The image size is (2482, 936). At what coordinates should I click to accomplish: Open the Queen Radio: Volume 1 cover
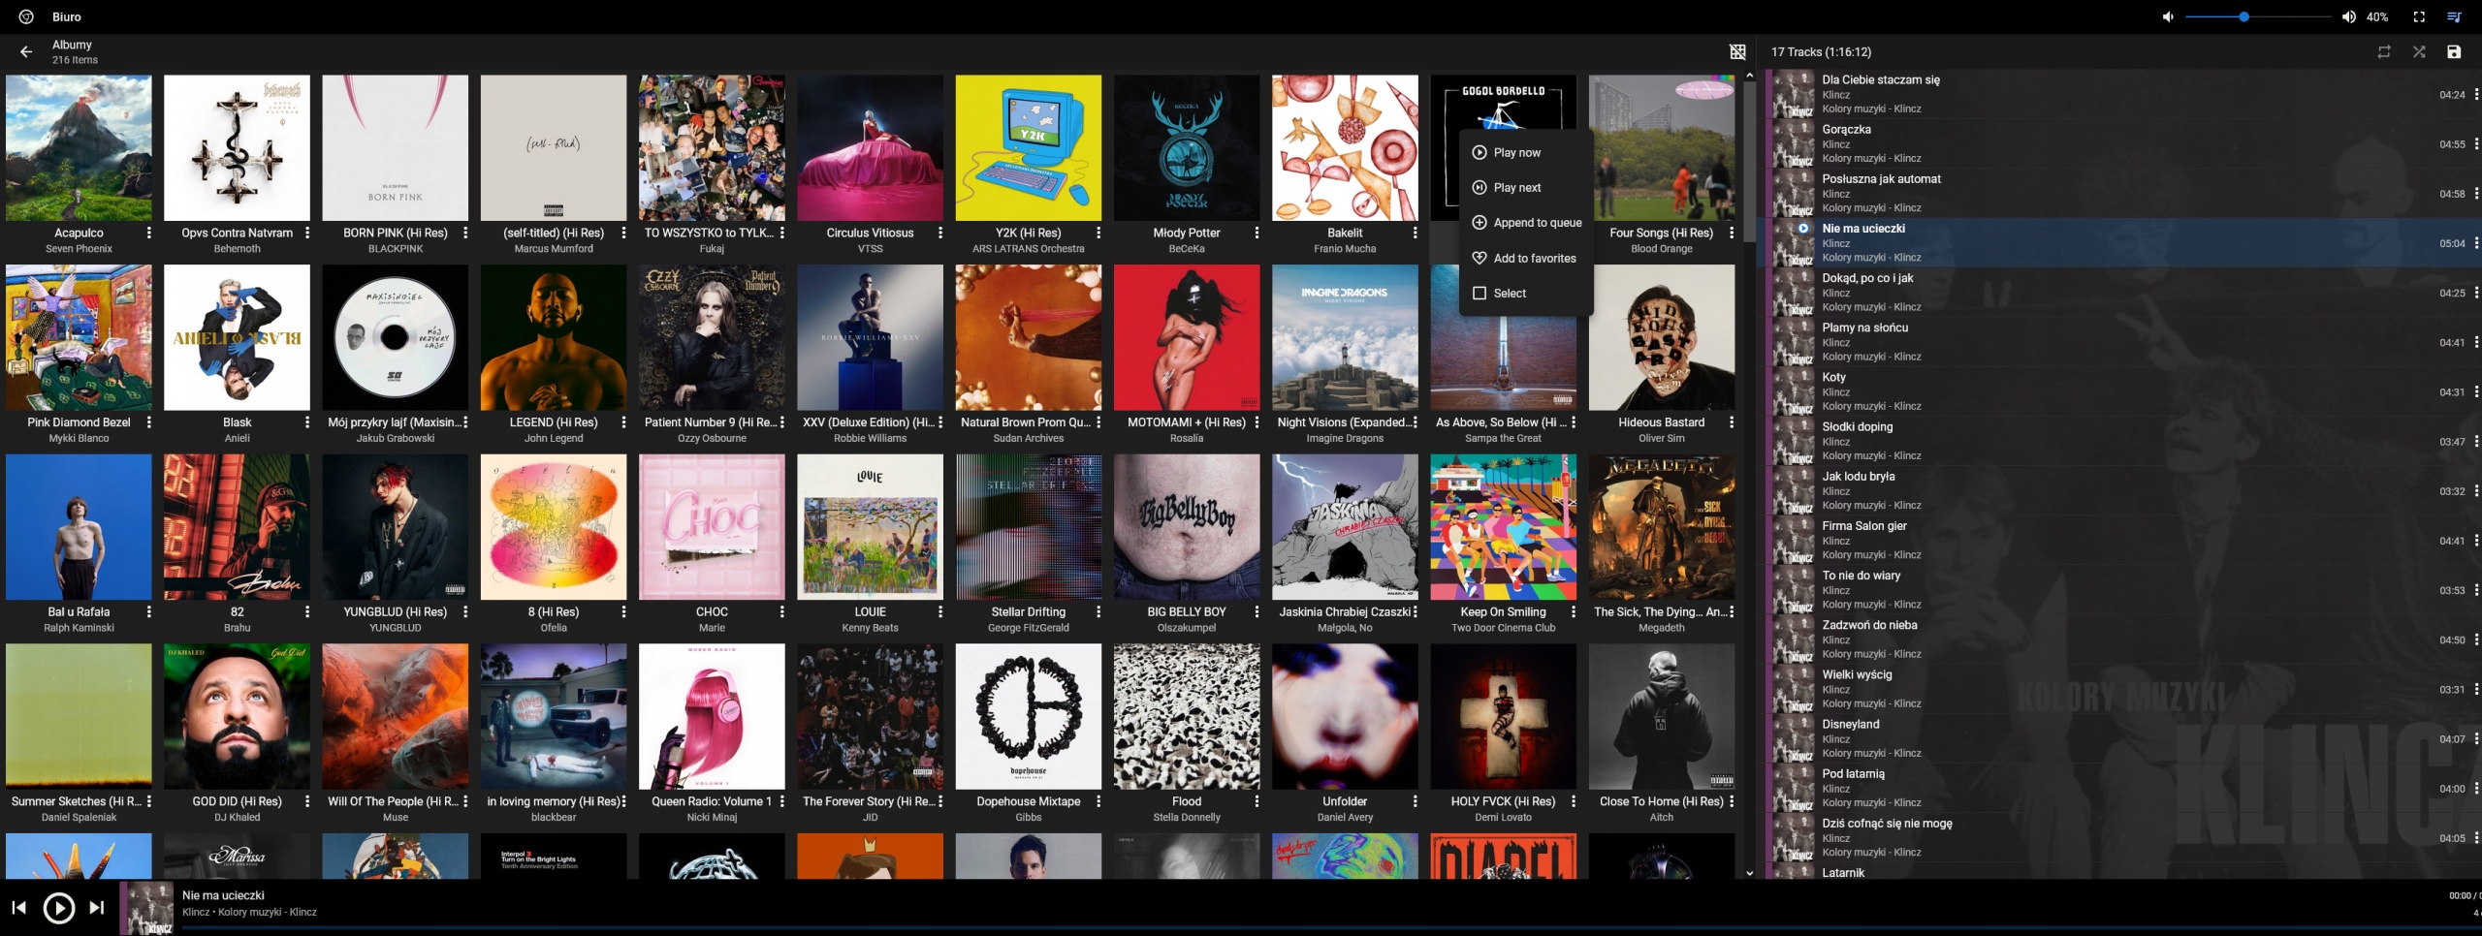pos(712,716)
